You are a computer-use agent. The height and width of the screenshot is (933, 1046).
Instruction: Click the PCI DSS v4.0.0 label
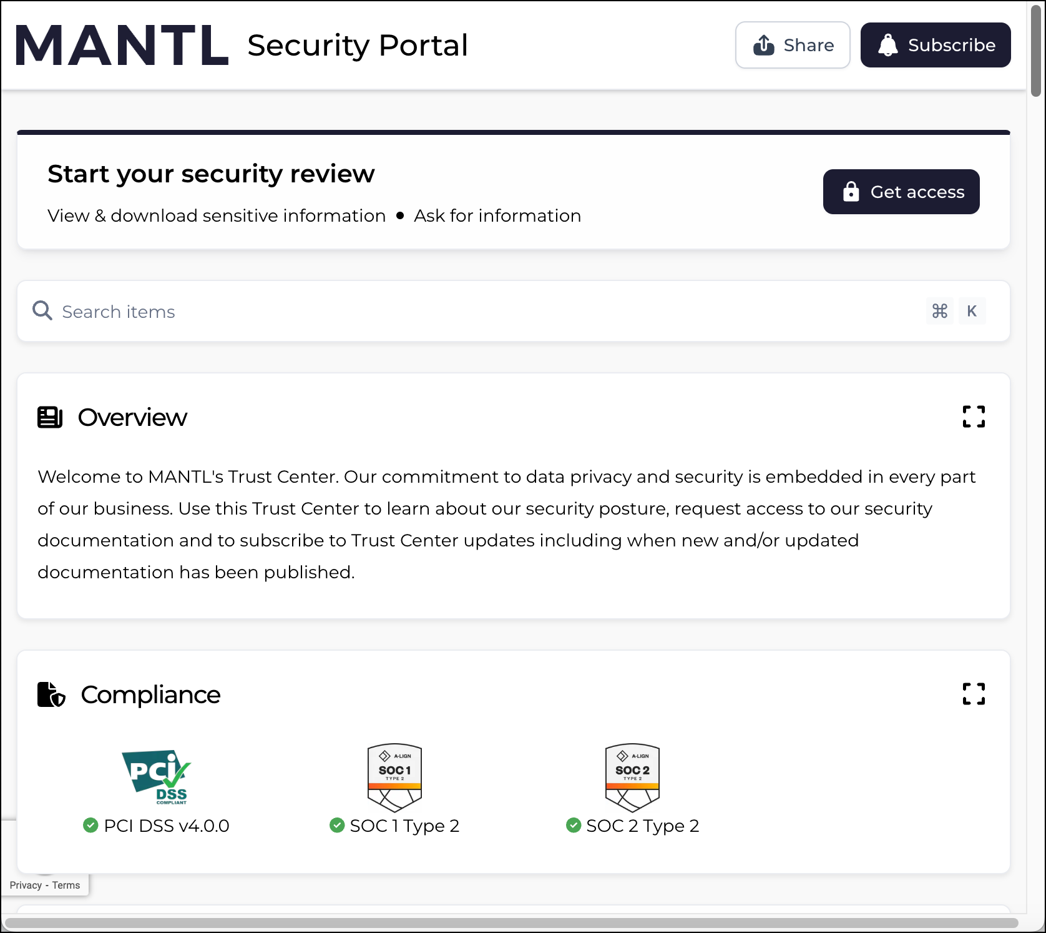pyautogui.click(x=167, y=826)
